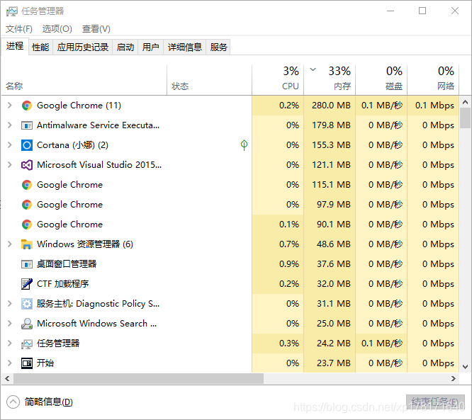Click the horizontal scrollbar left arrow
The height and width of the screenshot is (420, 472).
8,378
